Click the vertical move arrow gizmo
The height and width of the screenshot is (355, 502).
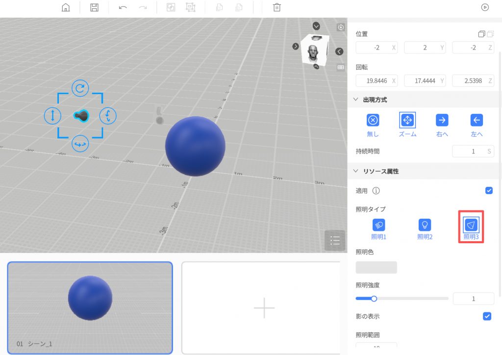[x=52, y=116]
